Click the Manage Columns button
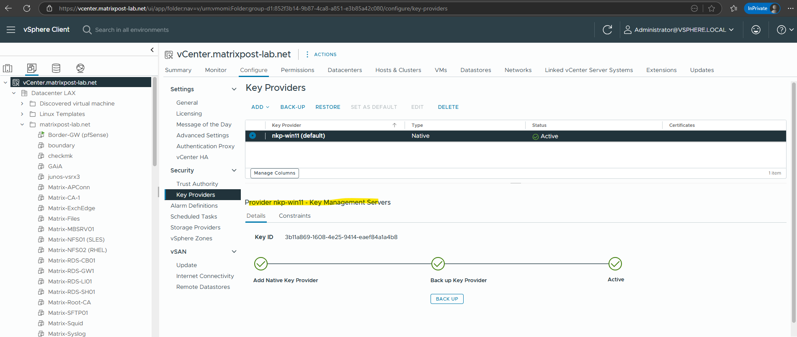This screenshot has height=337, width=797. pos(275,173)
